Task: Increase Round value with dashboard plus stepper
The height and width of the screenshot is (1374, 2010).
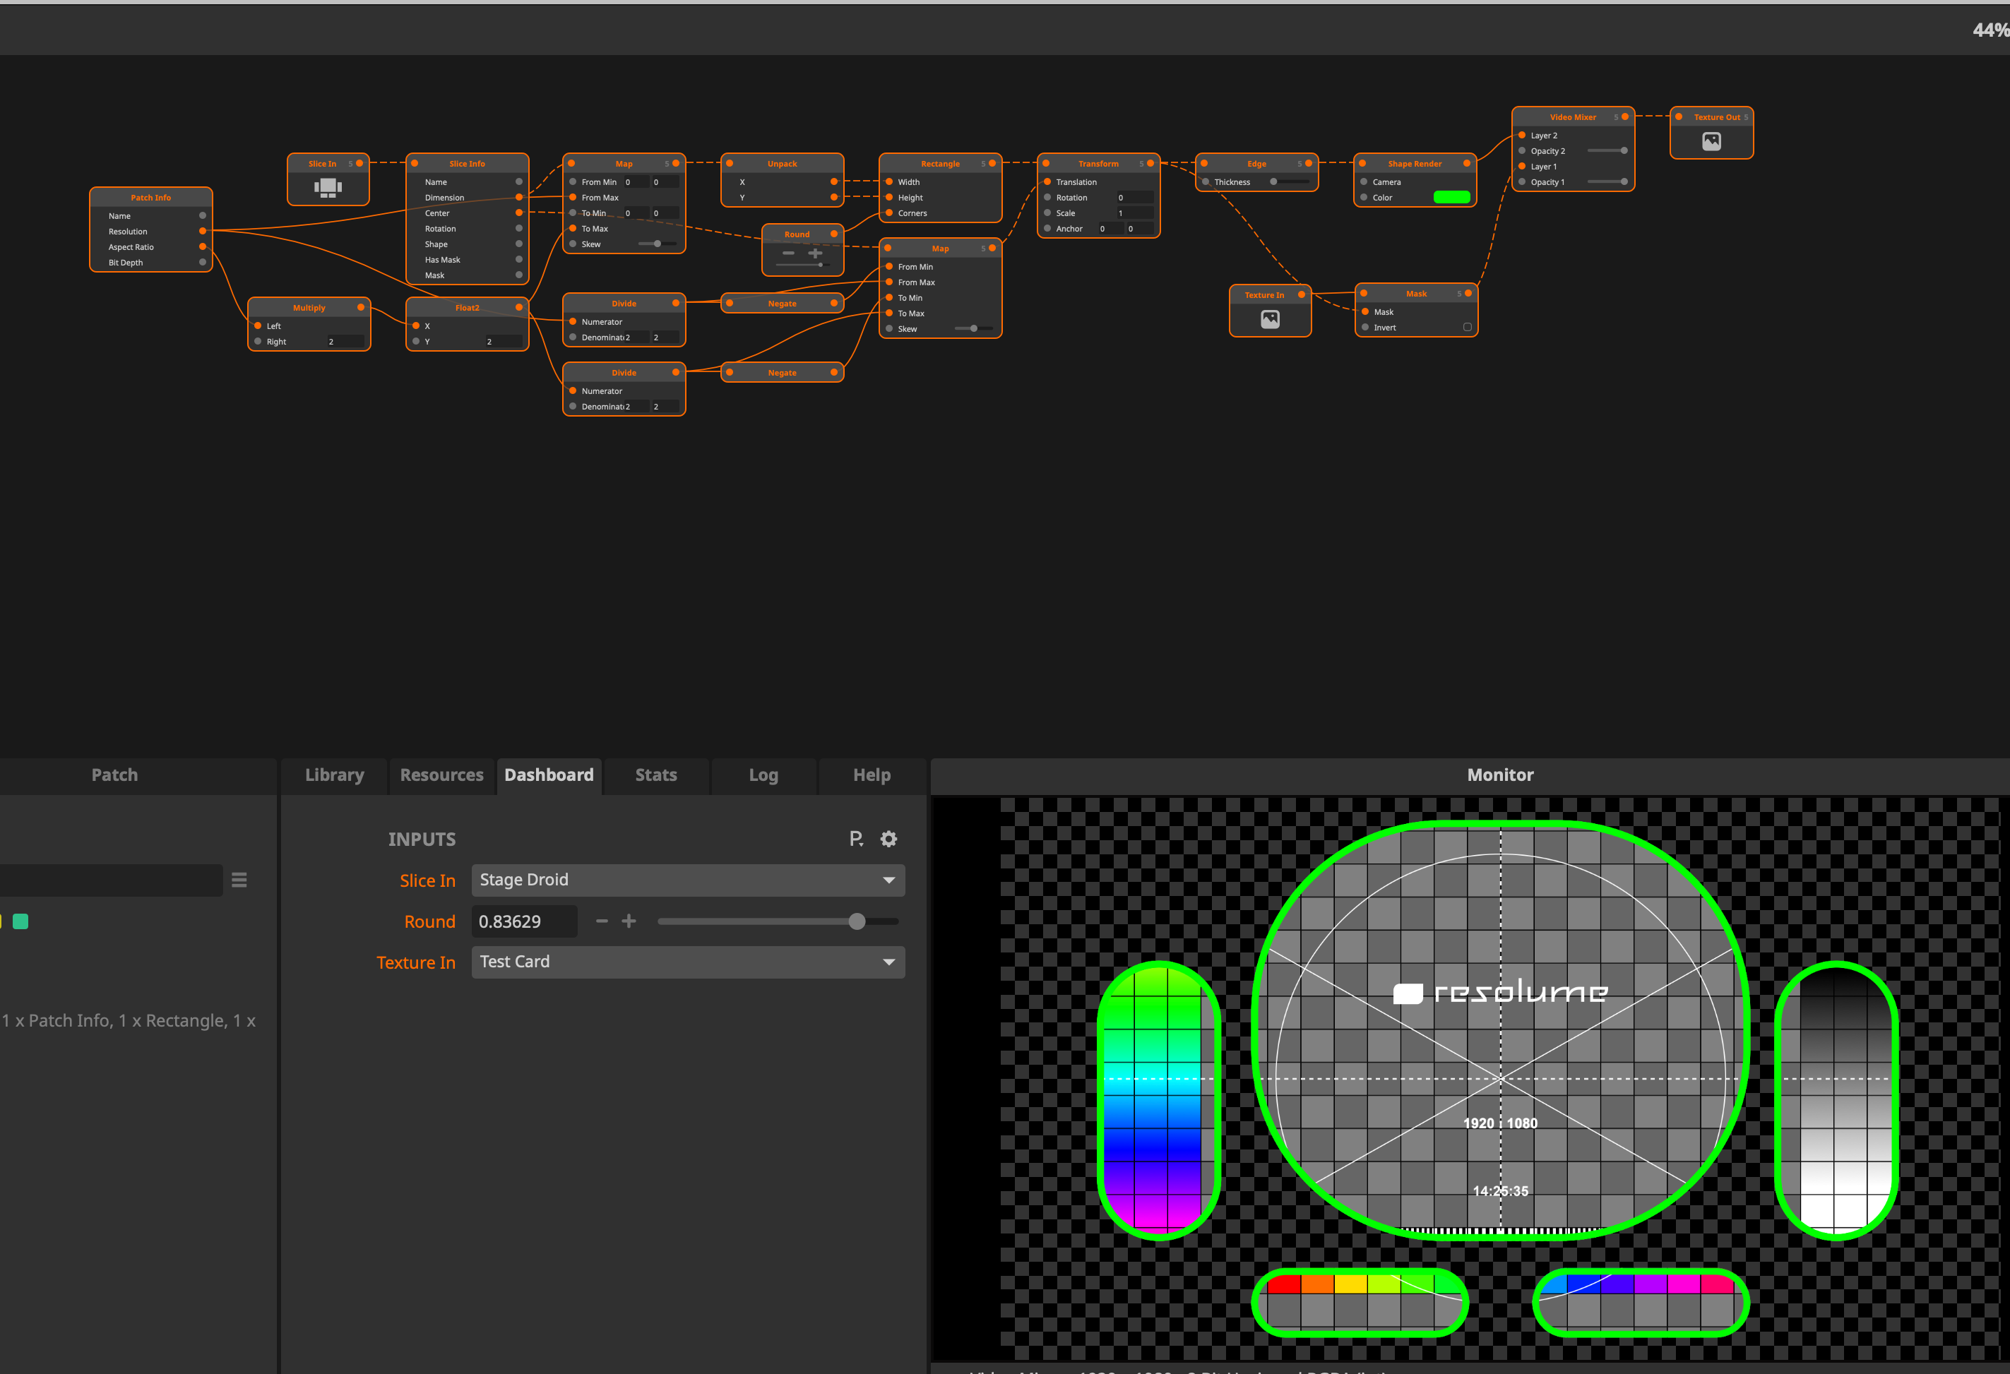Action: (629, 921)
